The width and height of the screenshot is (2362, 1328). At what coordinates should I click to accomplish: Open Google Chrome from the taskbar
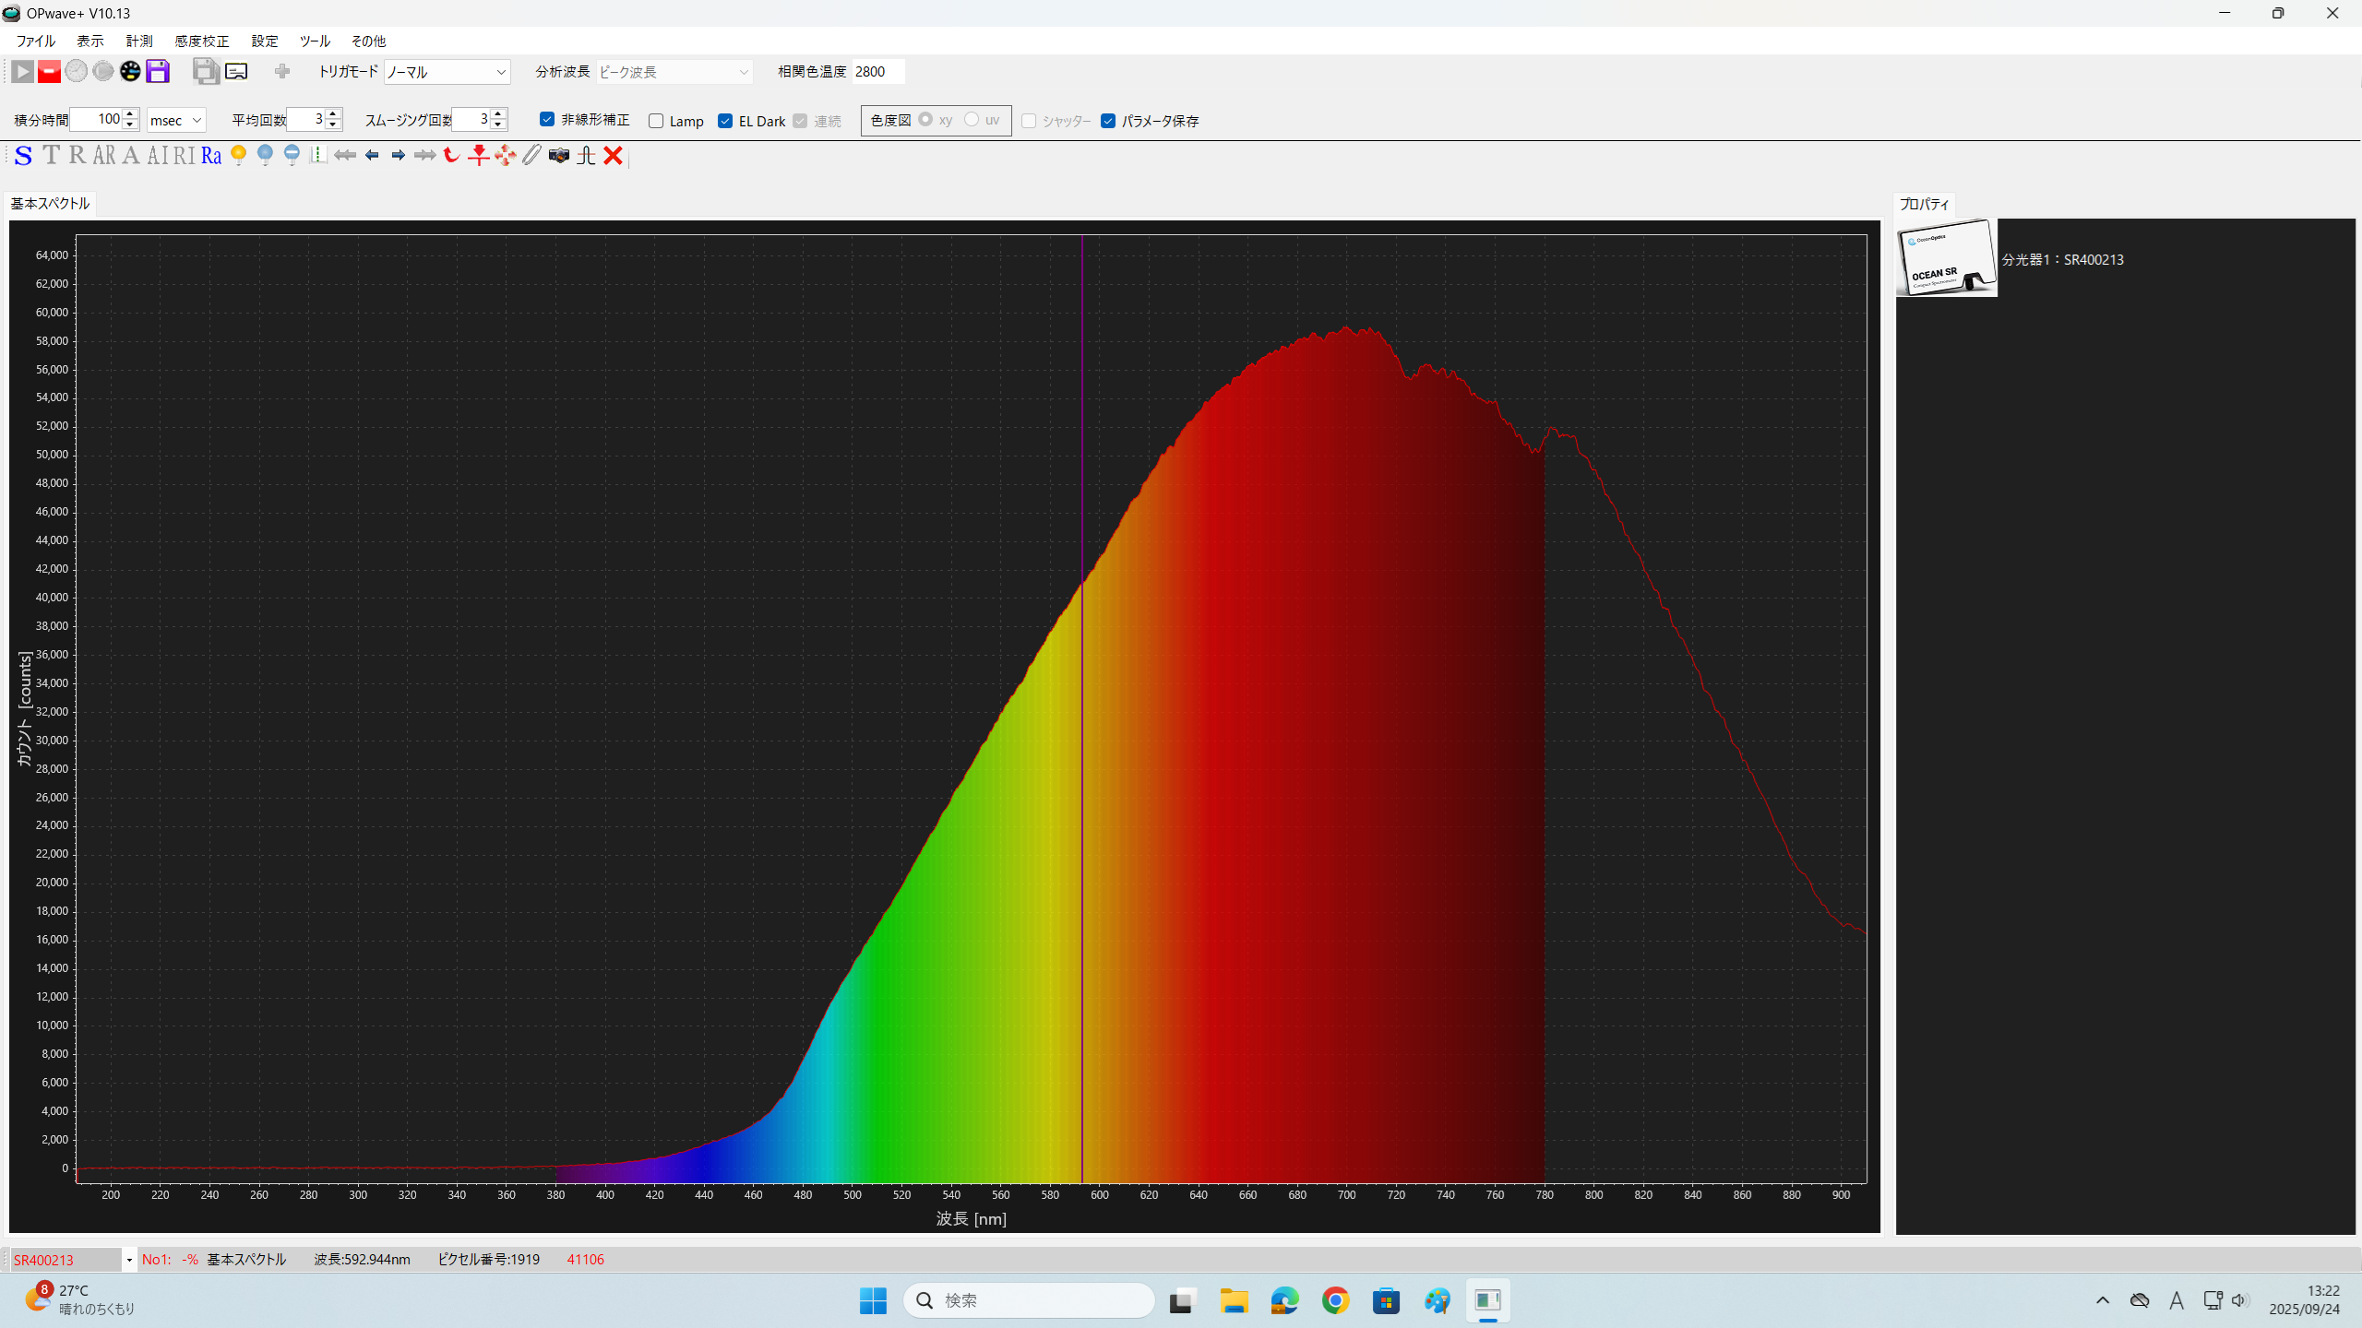(1335, 1300)
